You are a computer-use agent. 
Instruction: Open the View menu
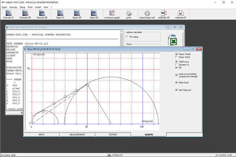click(x=46, y=7)
